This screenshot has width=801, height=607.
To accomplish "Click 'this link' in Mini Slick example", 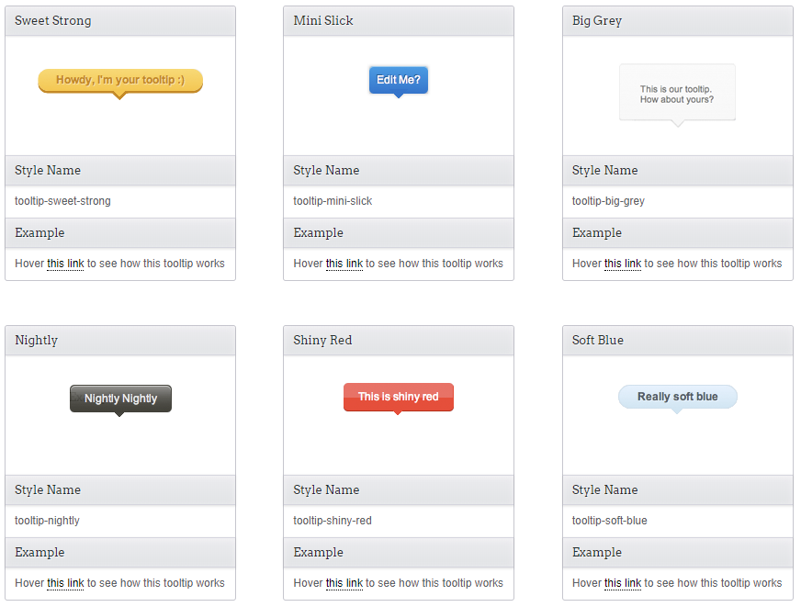I will point(344,264).
